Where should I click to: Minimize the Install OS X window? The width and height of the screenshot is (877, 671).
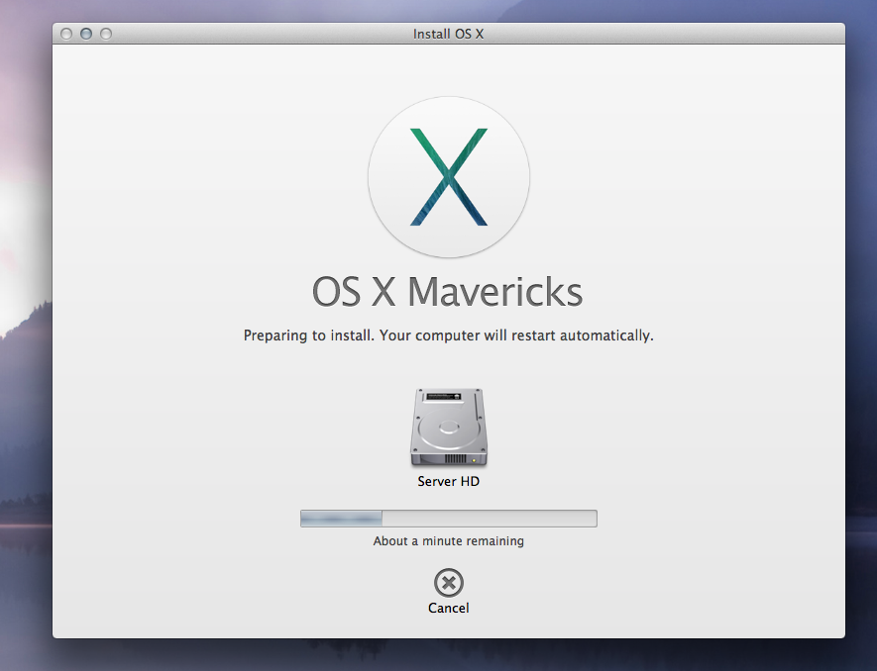[86, 34]
